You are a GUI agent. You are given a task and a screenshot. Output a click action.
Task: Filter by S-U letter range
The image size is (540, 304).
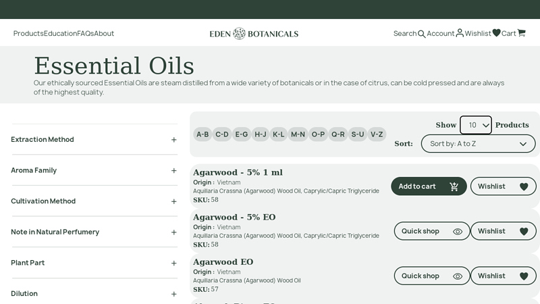pyautogui.click(x=358, y=134)
